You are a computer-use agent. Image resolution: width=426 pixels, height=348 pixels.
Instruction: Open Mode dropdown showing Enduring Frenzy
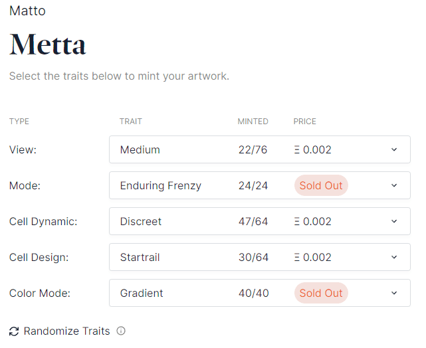[259, 185]
